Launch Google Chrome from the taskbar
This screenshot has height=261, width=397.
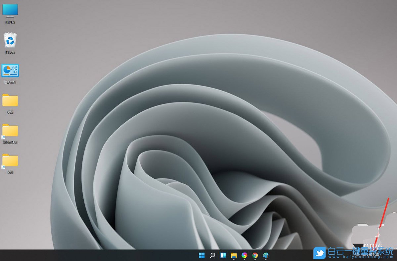click(x=255, y=255)
